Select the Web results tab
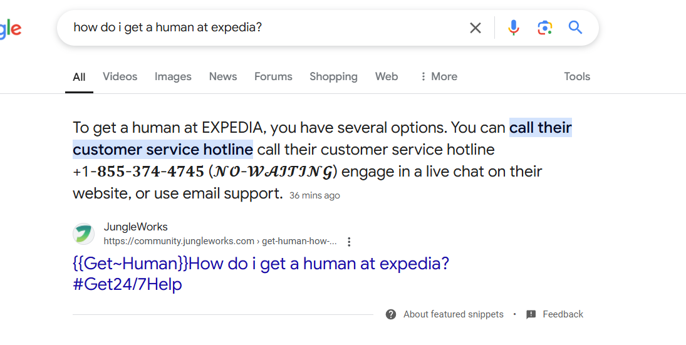The image size is (686, 345). [x=387, y=76]
